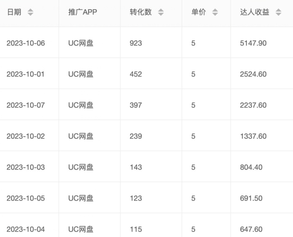
Task: Click the 2023-10-01 row date
Action: [26, 74]
